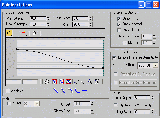Apply the flat constant curve preset
Image resolution: width=160 pixels, height=118 pixels.
pyautogui.click(x=85, y=91)
